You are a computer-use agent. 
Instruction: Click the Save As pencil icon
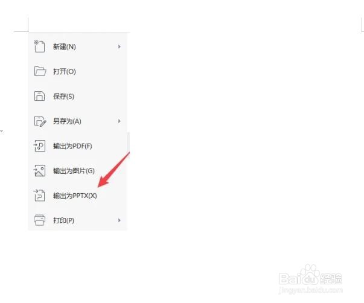[x=40, y=121]
